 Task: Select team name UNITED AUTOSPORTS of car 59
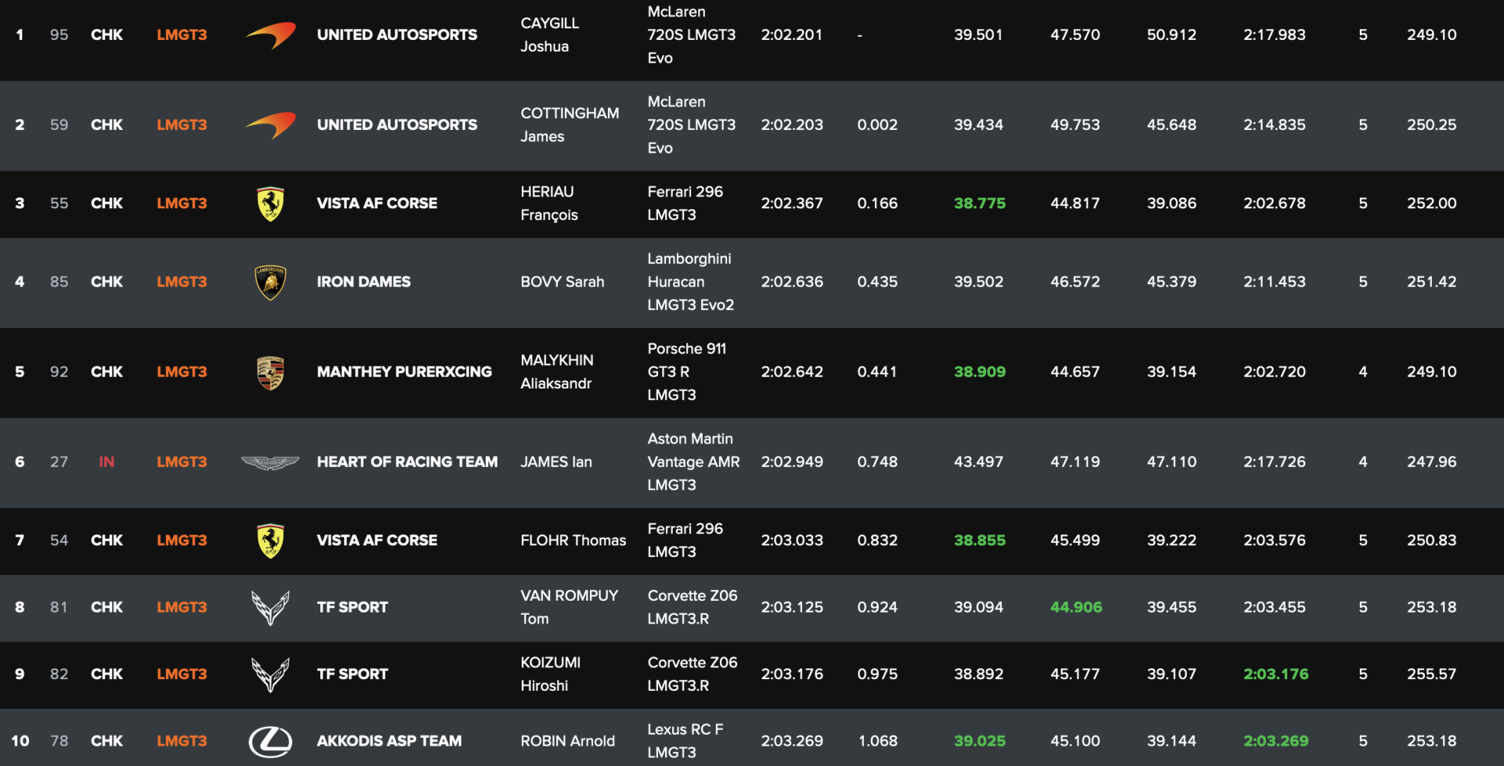pos(397,125)
